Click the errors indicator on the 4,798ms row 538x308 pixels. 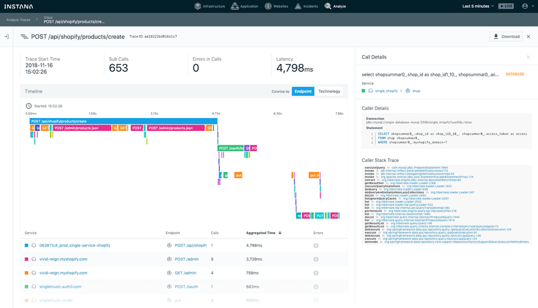[316, 245]
